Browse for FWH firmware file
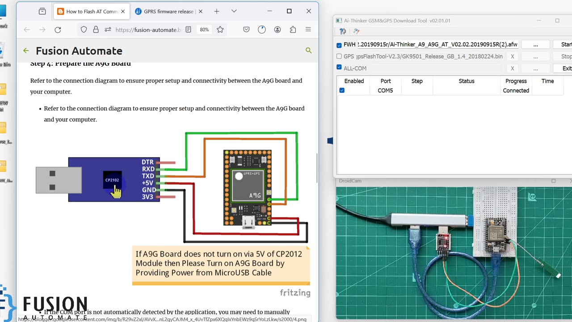 535,45
